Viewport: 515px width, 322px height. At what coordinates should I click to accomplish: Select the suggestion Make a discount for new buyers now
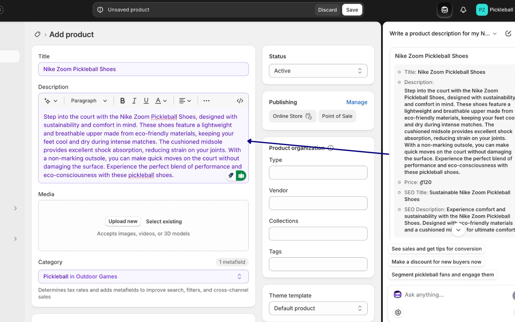click(x=436, y=262)
